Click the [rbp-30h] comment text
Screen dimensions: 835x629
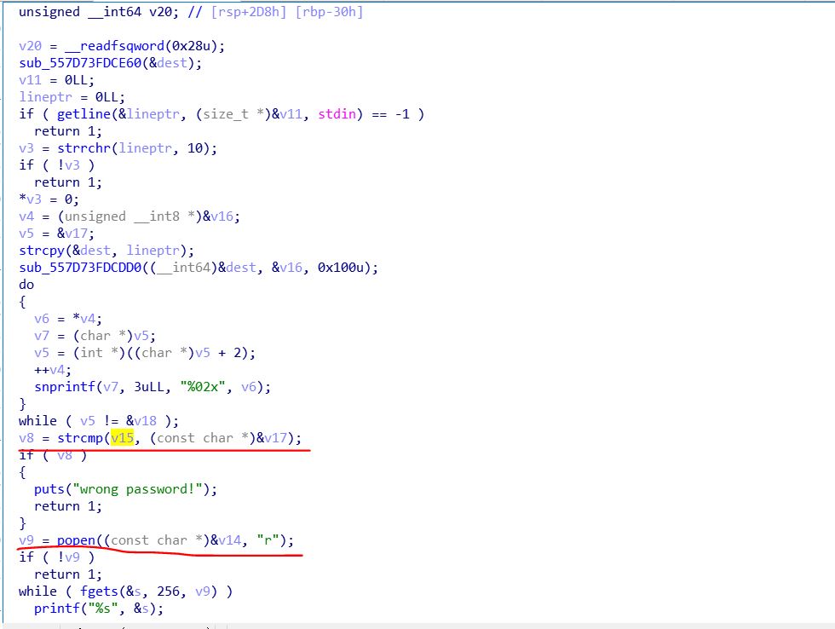pyautogui.click(x=329, y=12)
